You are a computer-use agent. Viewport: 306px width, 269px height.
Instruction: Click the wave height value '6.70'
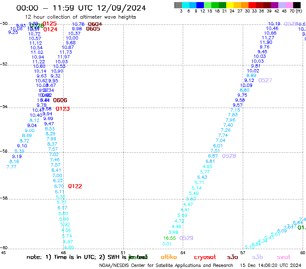click(x=59, y=186)
